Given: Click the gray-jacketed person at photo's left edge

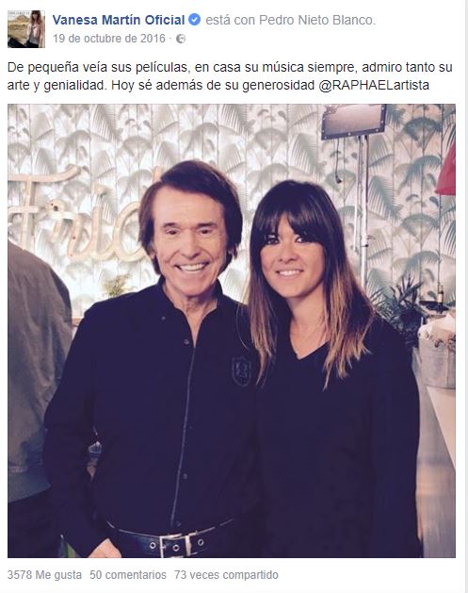Looking at the screenshot, I should 37,397.
